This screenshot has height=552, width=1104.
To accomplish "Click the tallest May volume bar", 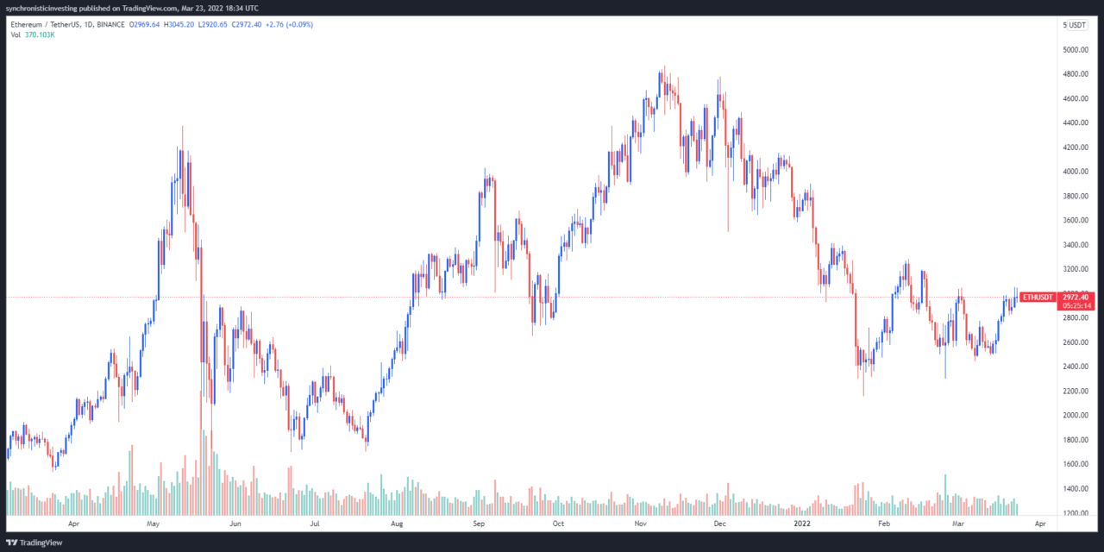I will pos(204,474).
